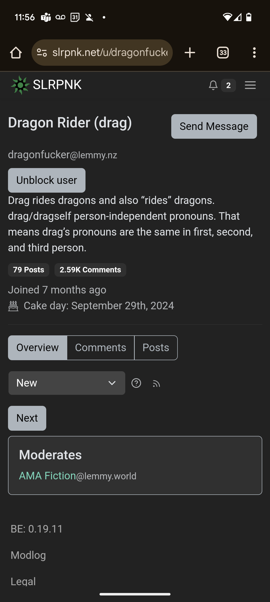Open site settings icon in address bar
The image size is (270, 602).
tap(42, 53)
